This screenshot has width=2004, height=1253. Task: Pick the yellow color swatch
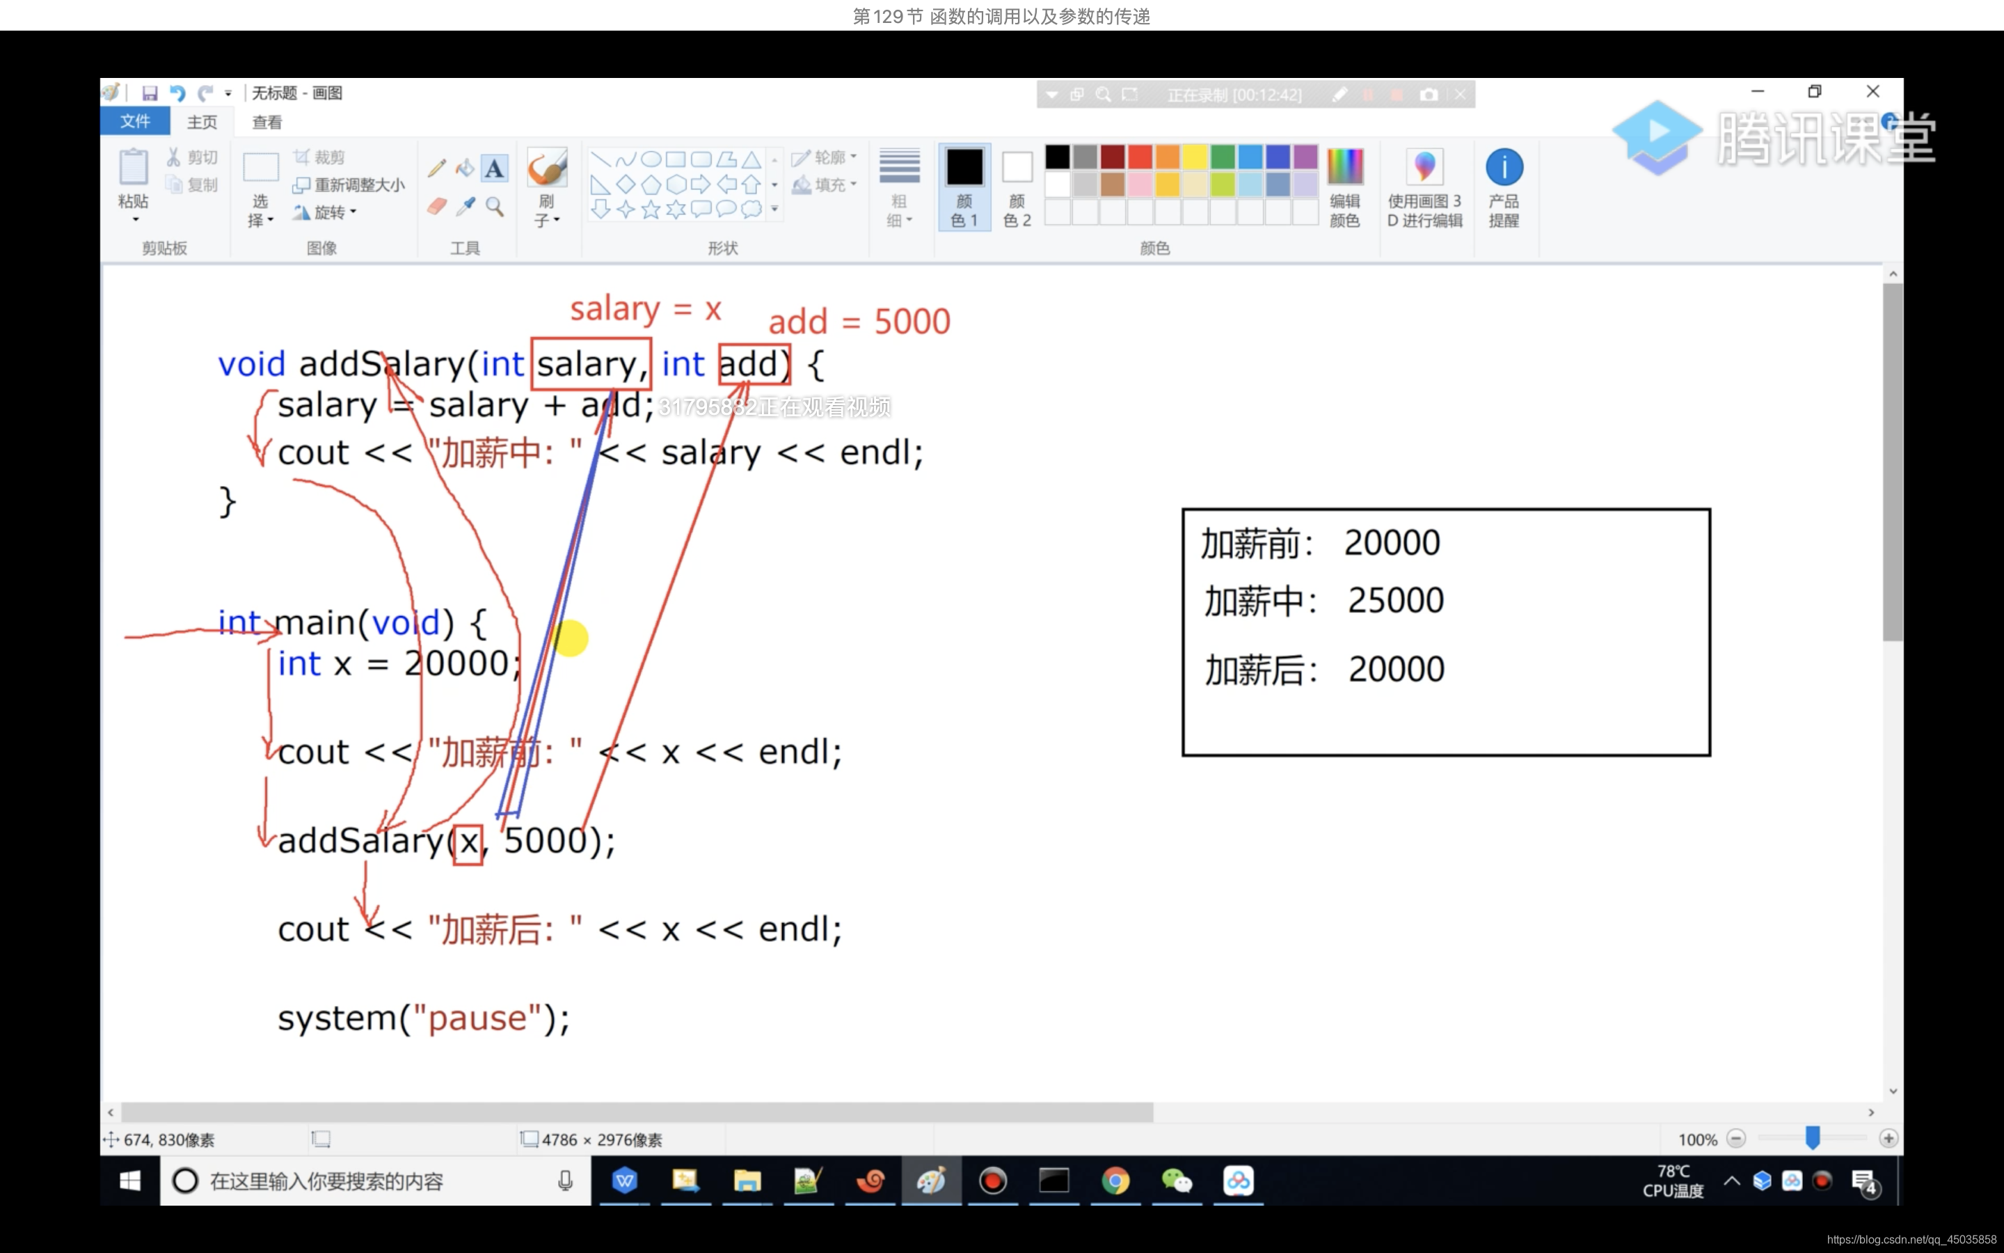coord(1195,157)
